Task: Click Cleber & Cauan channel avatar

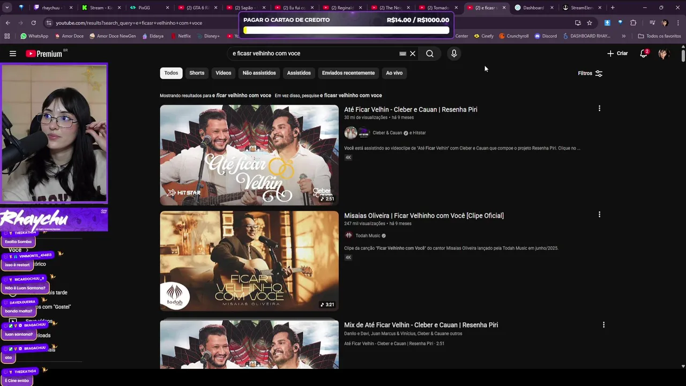Action: pos(351,133)
